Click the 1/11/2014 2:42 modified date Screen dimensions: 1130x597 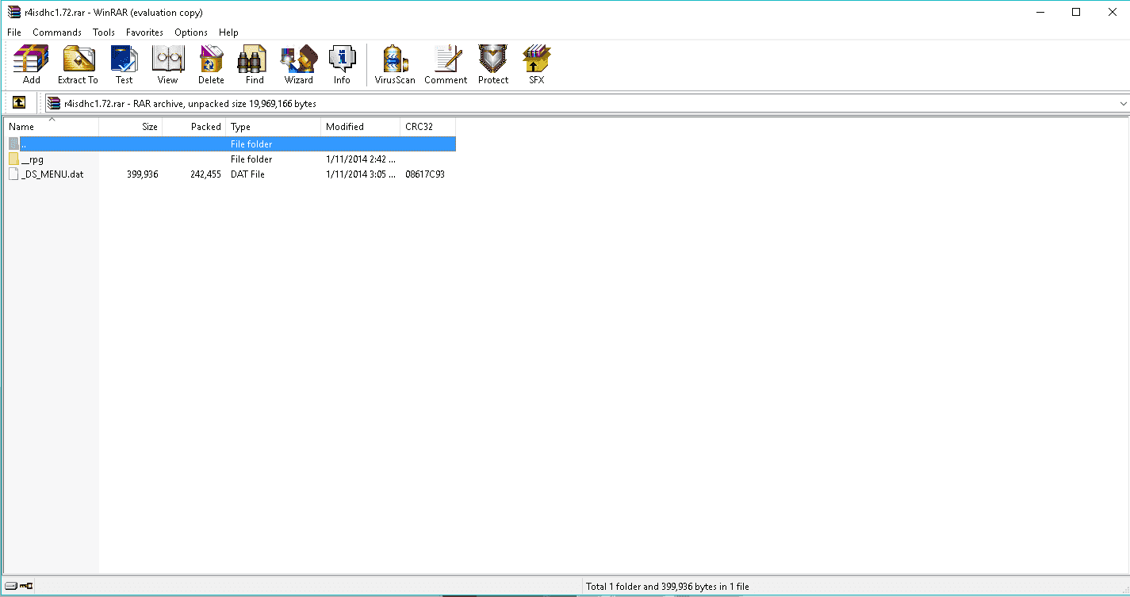pyautogui.click(x=361, y=159)
